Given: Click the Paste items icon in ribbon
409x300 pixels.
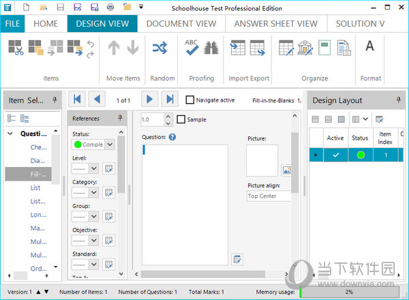Looking at the screenshot, I should click(x=55, y=48).
